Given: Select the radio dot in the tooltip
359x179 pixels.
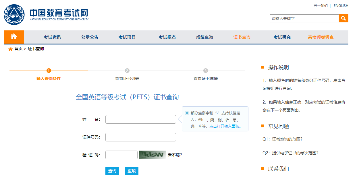Looking at the screenshot, I should coord(187,113).
